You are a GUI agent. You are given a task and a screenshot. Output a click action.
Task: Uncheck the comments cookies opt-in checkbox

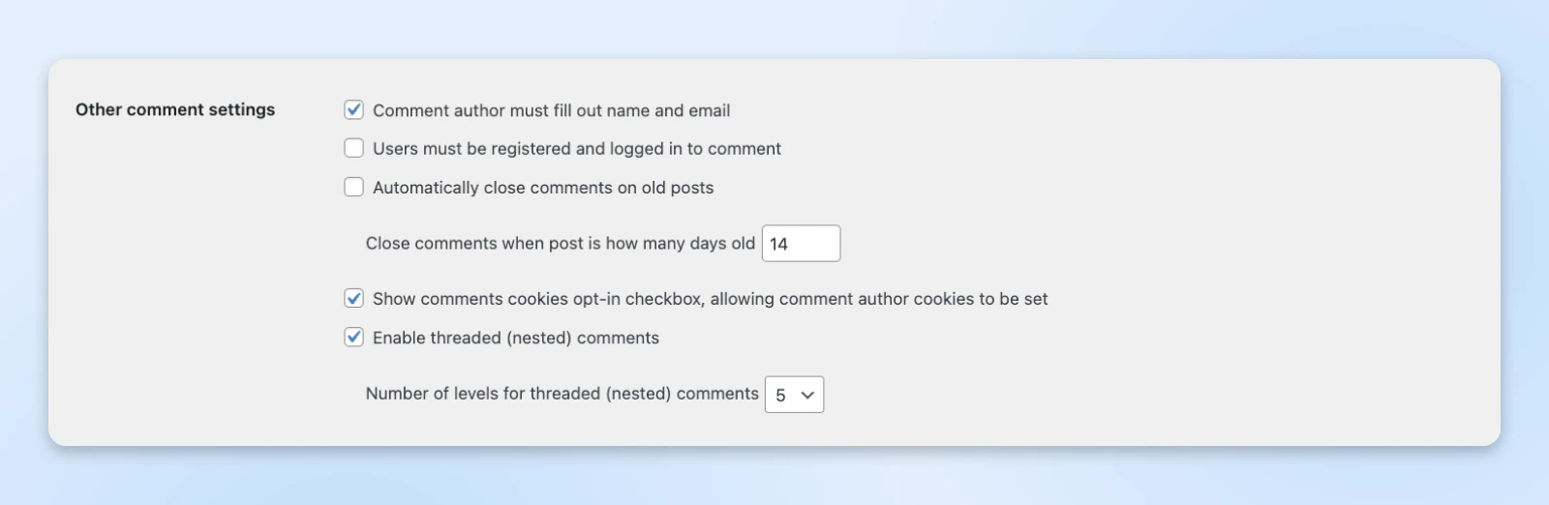pyautogui.click(x=354, y=298)
